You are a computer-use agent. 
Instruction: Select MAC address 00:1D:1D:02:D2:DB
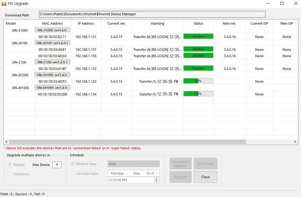pos(52,94)
